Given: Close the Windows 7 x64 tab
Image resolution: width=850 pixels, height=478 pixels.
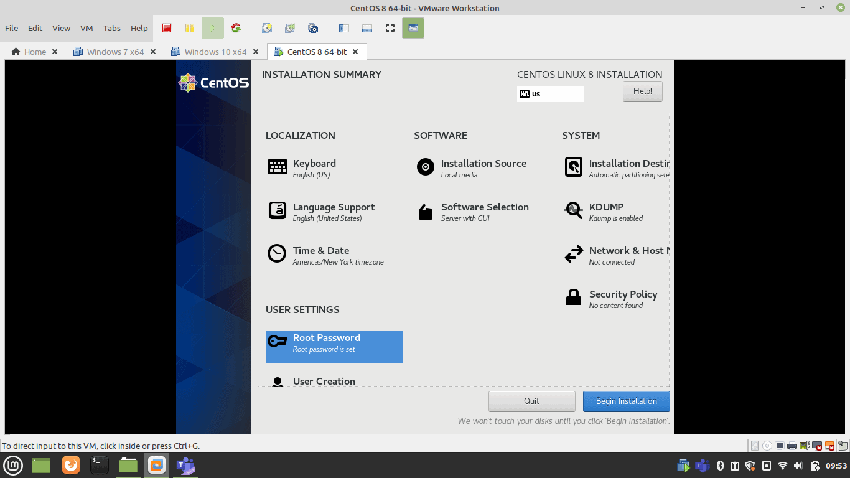Looking at the screenshot, I should [x=153, y=52].
